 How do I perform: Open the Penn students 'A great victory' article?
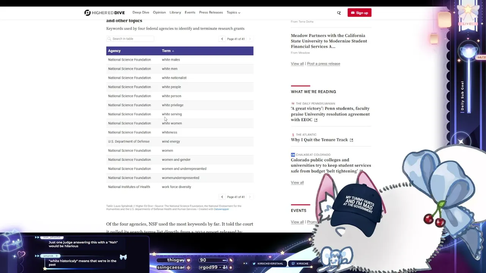tap(330, 114)
